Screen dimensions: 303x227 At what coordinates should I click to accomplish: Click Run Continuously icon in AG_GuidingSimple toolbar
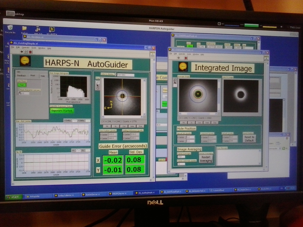25,52
